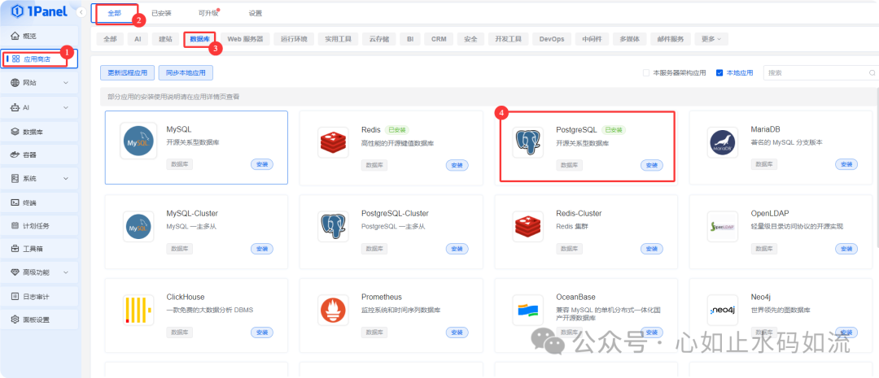Click the diamond icon for 高级功能
879x378 pixels.
click(15, 272)
